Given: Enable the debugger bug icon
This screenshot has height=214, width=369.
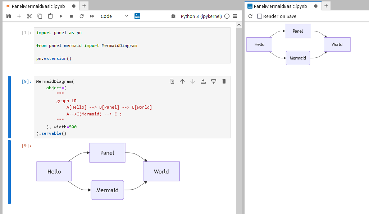Looking at the screenshot, I should 173,16.
